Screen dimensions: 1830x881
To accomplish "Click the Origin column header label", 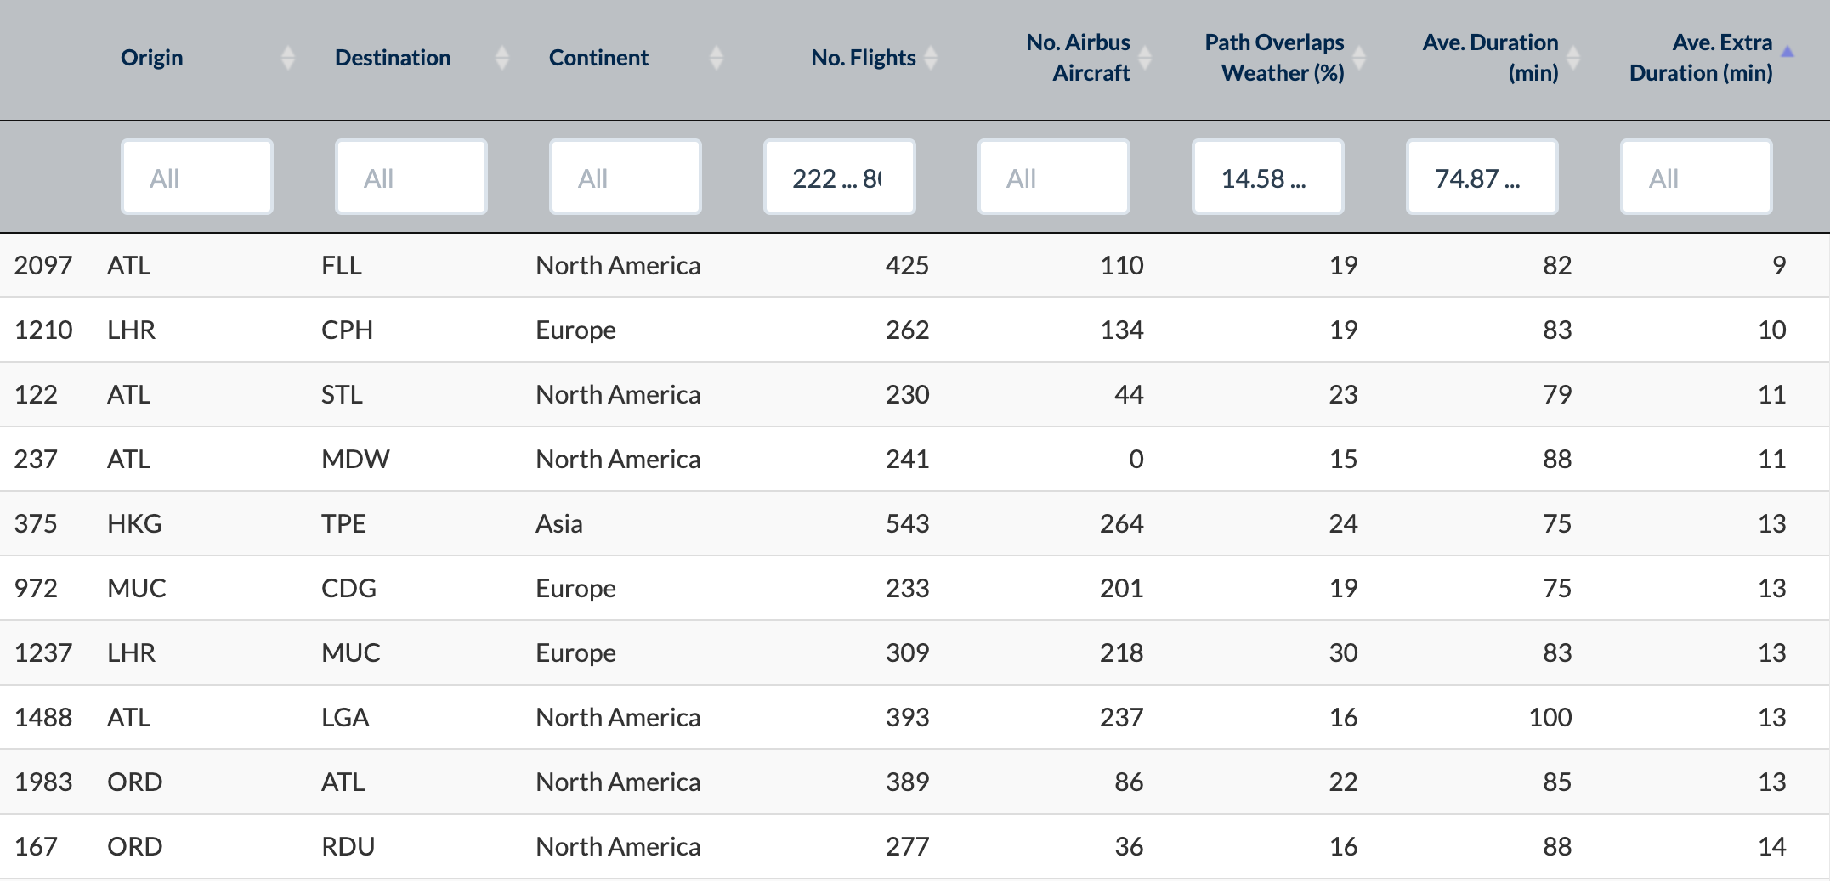I will (151, 58).
